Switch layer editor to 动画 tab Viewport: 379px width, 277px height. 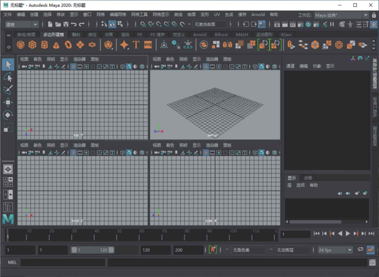(308, 178)
